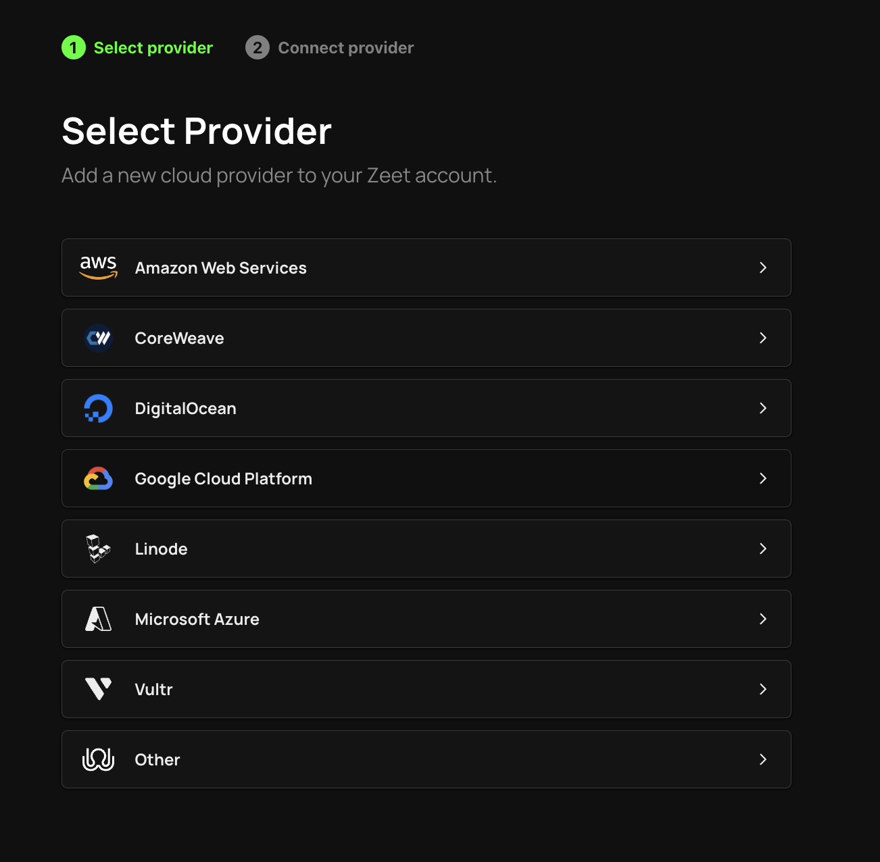The image size is (880, 862).
Task: Choose Amazon Web Services label
Action: tap(221, 268)
